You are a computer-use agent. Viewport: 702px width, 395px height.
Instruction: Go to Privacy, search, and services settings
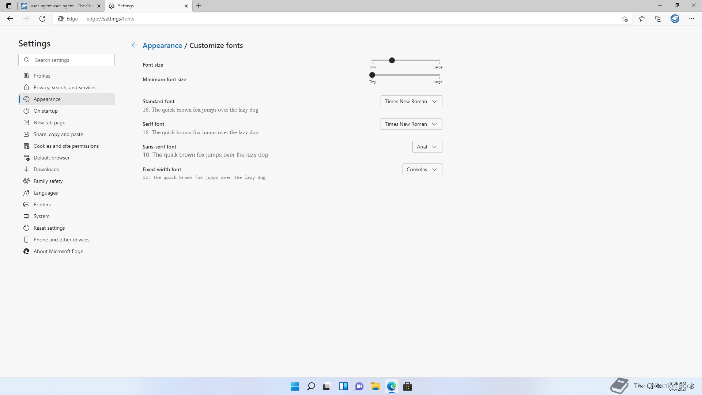(x=65, y=87)
